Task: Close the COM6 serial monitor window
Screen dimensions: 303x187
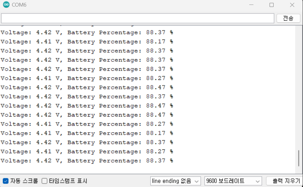Action: coord(292,5)
